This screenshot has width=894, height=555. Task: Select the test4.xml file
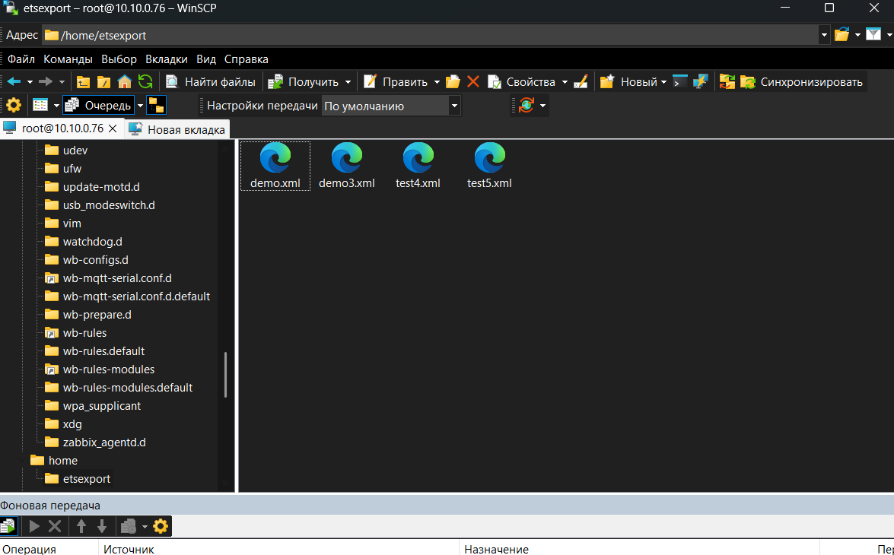418,166
